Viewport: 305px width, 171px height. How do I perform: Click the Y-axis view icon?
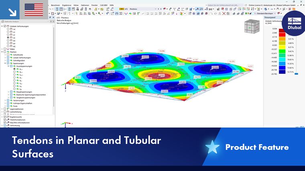(244, 9)
